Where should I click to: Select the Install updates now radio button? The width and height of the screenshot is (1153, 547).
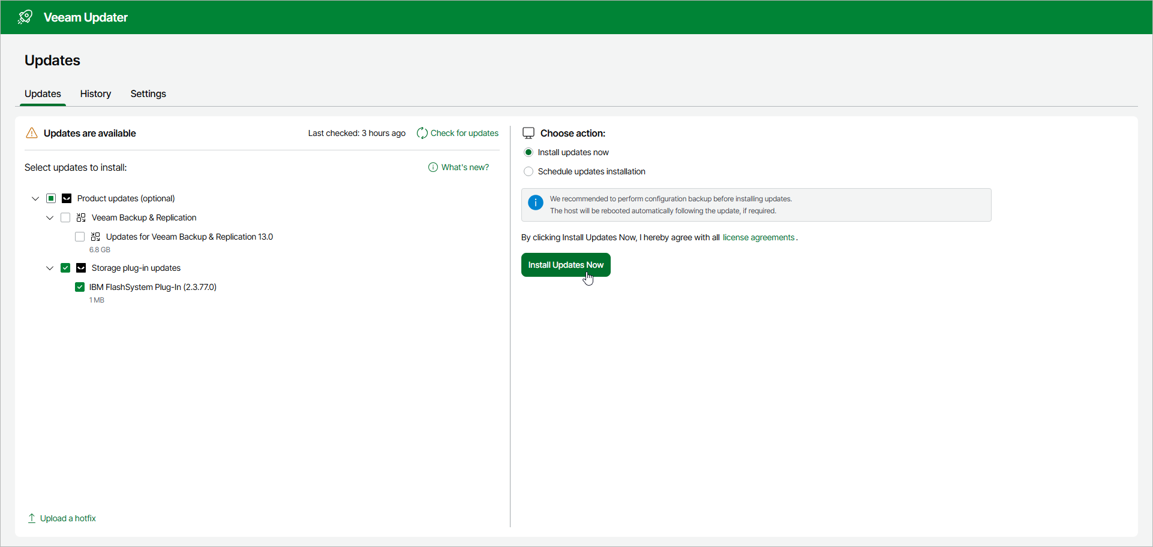click(529, 152)
